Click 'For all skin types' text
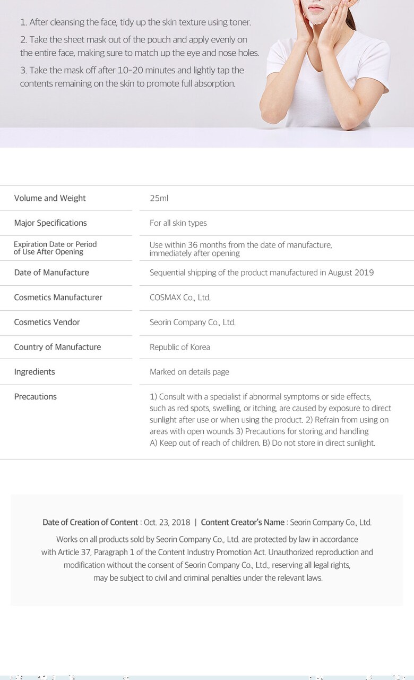414x680 pixels. click(x=178, y=223)
